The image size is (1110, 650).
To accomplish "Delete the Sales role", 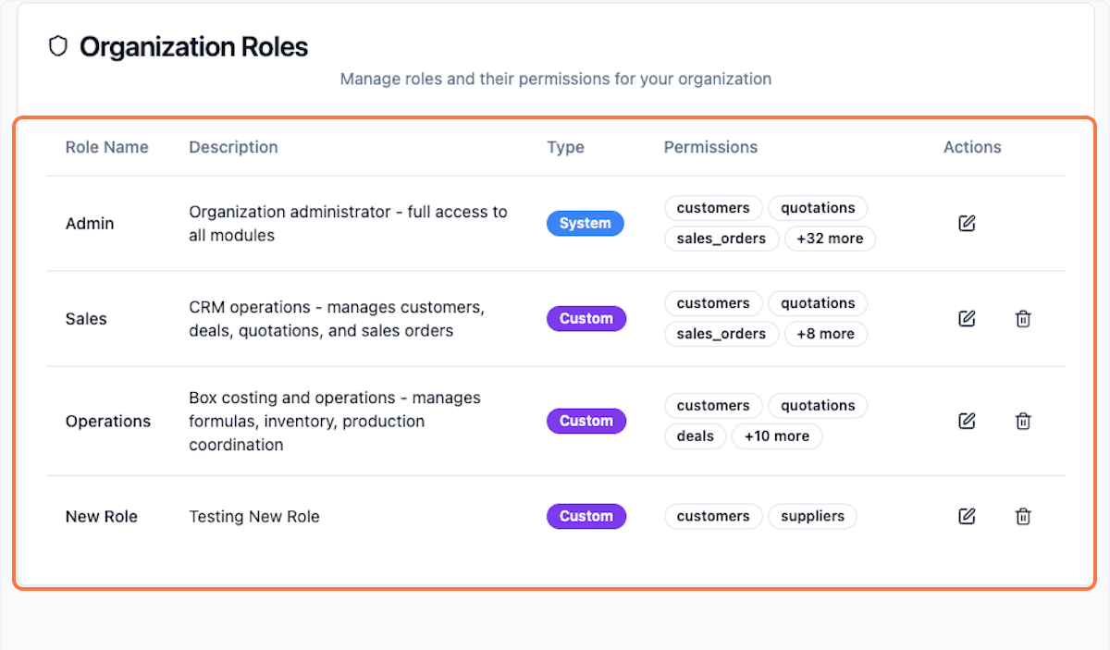I will [1023, 318].
